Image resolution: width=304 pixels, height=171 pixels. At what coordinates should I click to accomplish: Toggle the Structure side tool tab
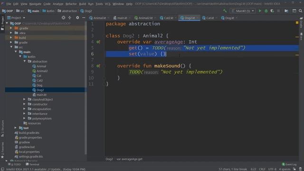point(2,129)
